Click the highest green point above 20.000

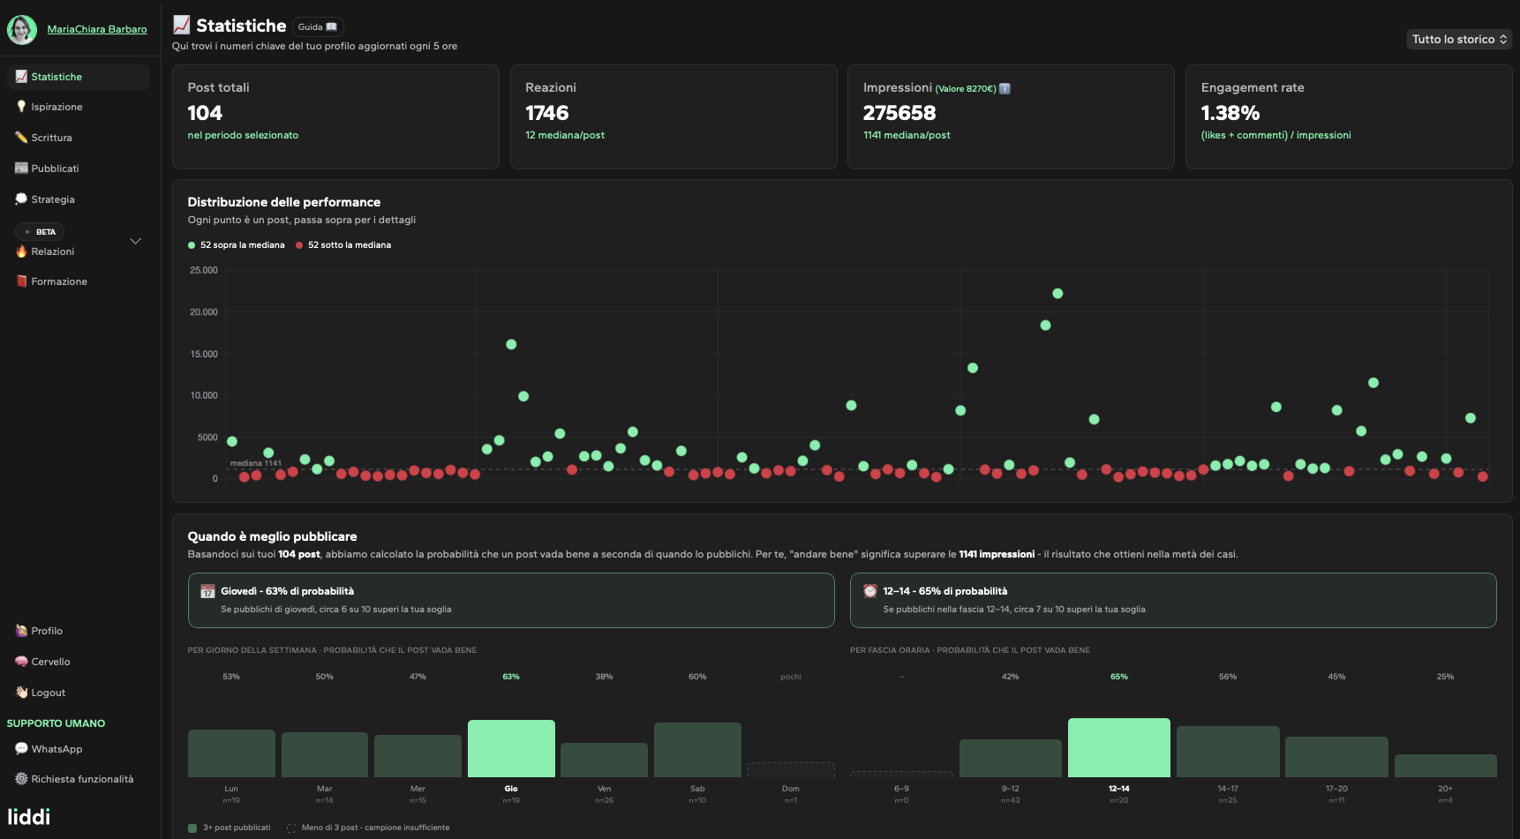[x=1057, y=294]
